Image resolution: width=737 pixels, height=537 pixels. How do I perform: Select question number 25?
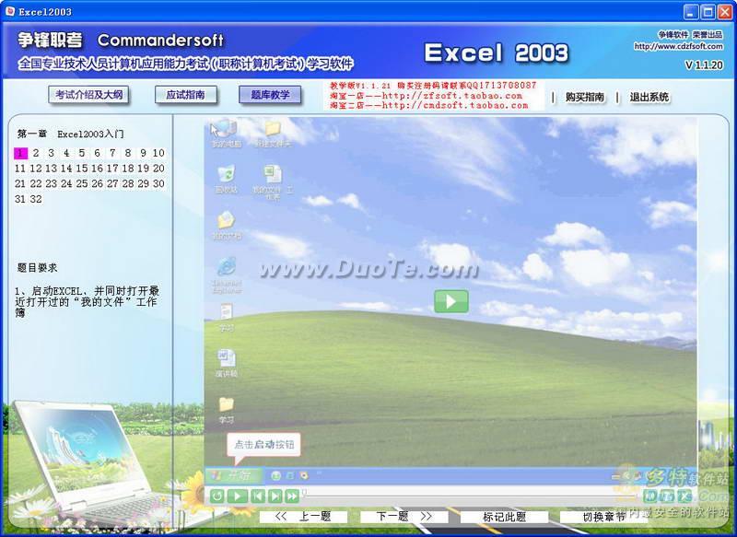point(82,183)
